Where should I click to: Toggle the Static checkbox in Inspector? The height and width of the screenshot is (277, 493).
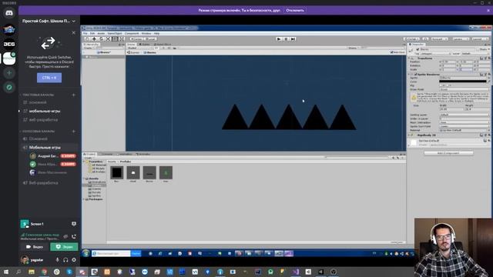tap(478, 49)
